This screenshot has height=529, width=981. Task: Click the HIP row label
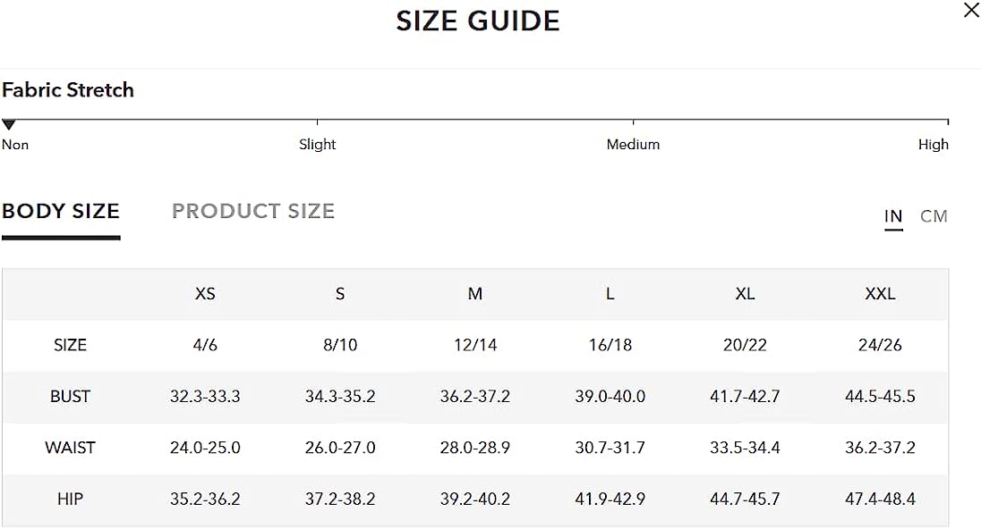tap(70, 499)
